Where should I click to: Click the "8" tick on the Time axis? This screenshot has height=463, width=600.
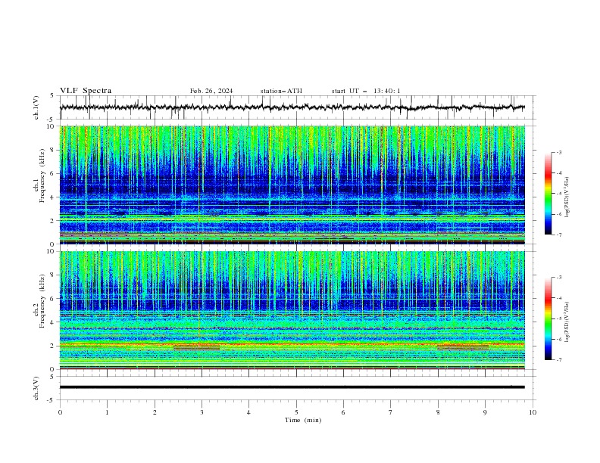tap(438, 412)
